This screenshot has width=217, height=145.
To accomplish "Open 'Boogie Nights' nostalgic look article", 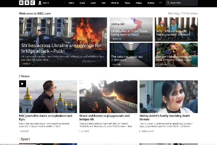I will 176,59.
